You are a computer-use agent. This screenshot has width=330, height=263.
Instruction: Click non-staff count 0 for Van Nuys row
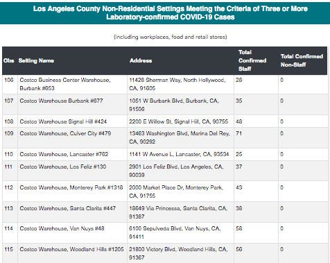pyautogui.click(x=281, y=228)
